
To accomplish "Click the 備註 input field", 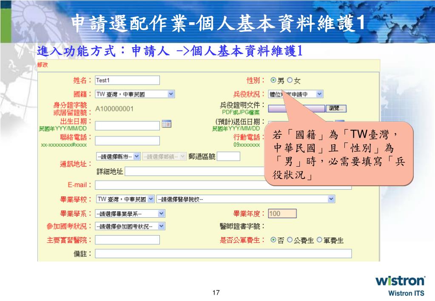I will click(x=223, y=253).
